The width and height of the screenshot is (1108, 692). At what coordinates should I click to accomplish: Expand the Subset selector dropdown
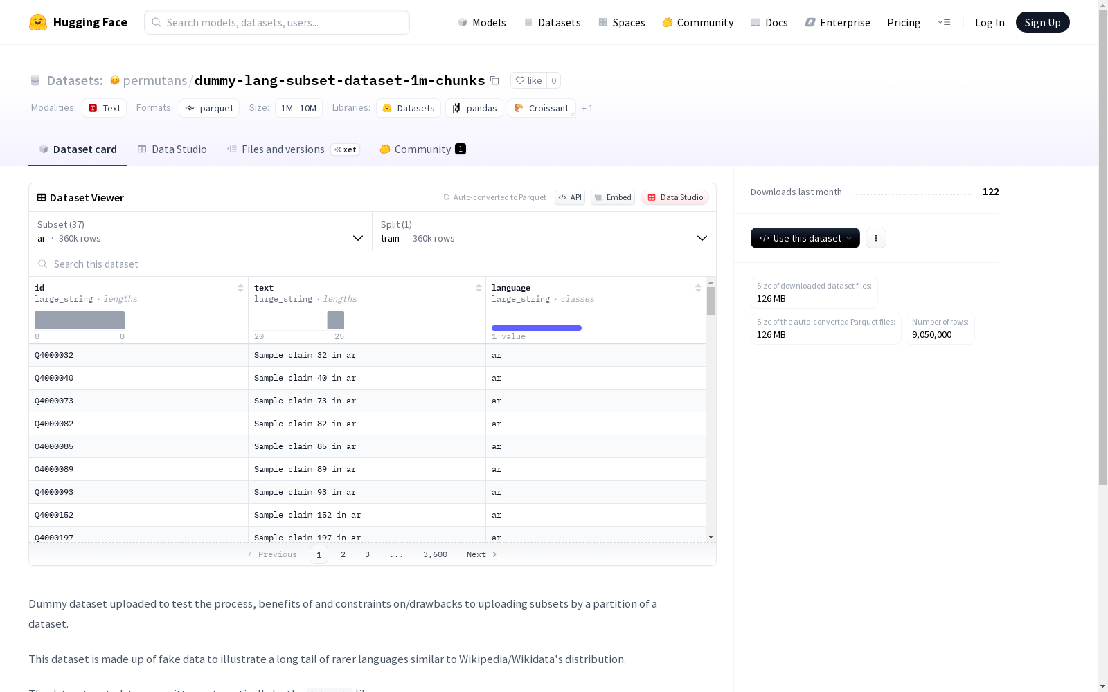(201, 231)
